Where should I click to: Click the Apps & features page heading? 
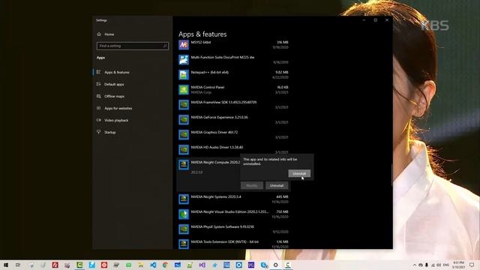(202, 34)
